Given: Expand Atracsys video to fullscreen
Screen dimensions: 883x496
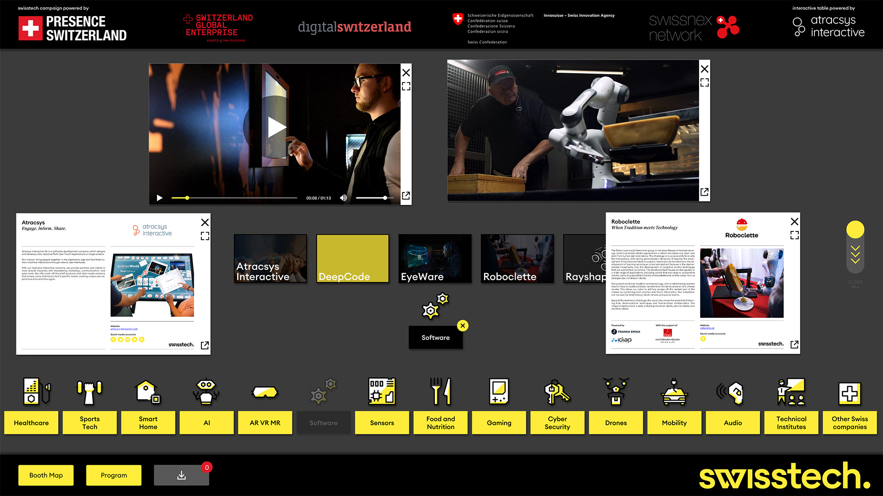Looking at the screenshot, I should pyautogui.click(x=406, y=86).
